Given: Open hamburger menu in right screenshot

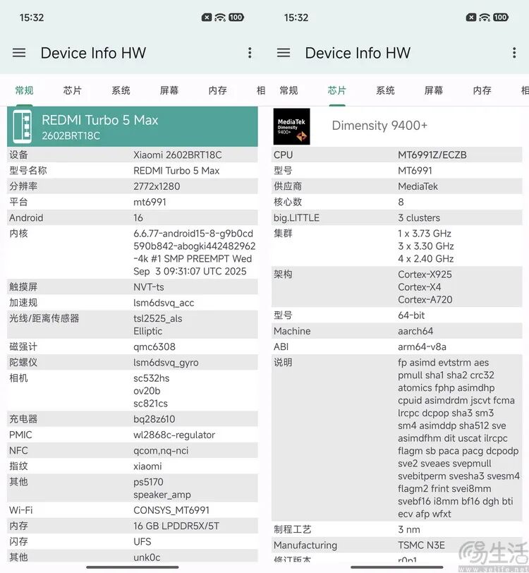Looking at the screenshot, I should pyautogui.click(x=284, y=53).
